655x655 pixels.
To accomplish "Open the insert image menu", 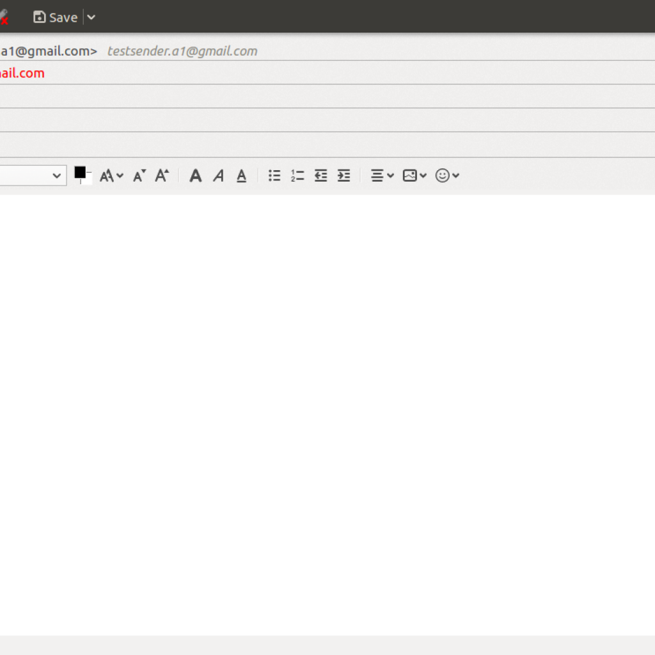I will click(x=414, y=175).
